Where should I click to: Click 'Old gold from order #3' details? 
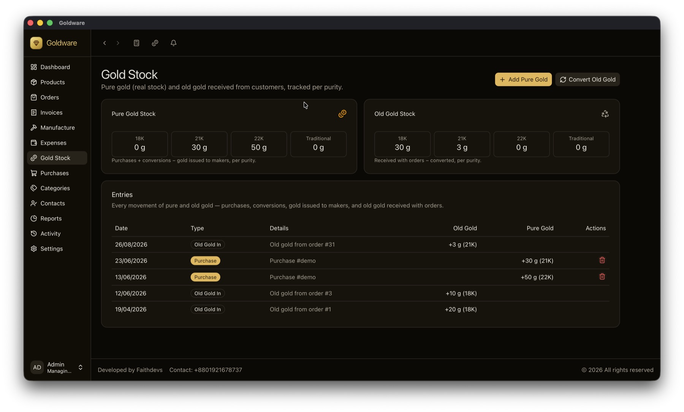point(301,293)
